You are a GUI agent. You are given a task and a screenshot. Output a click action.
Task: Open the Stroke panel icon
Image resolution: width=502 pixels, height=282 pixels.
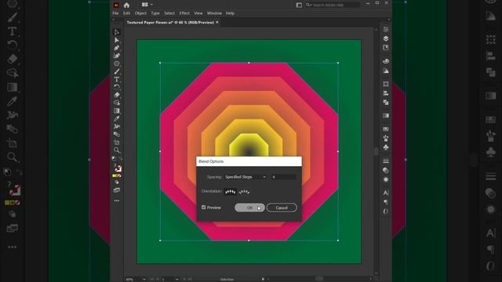coord(386,161)
